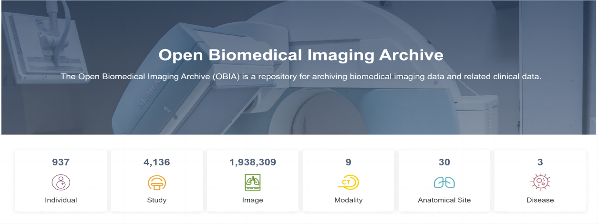Click the 937 individuals count
This screenshot has height=224, width=598.
(61, 163)
